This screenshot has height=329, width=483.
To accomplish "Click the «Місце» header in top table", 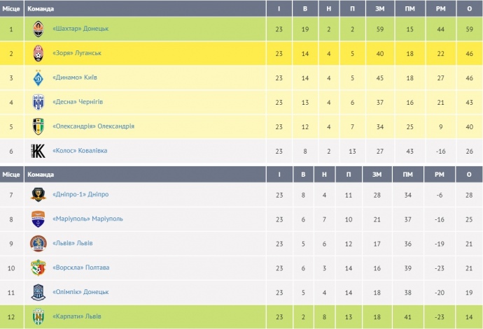I will pyautogui.click(x=10, y=8).
